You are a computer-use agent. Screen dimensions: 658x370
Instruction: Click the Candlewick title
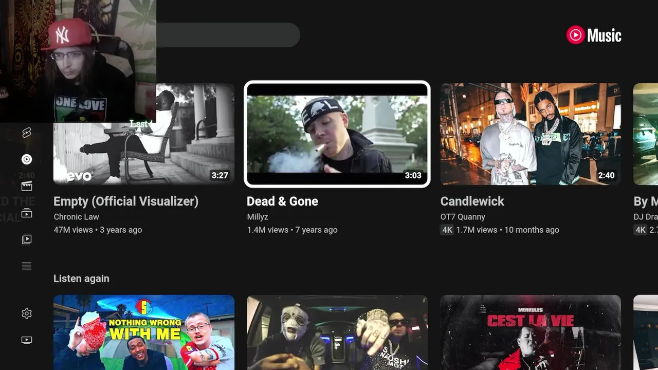(472, 201)
